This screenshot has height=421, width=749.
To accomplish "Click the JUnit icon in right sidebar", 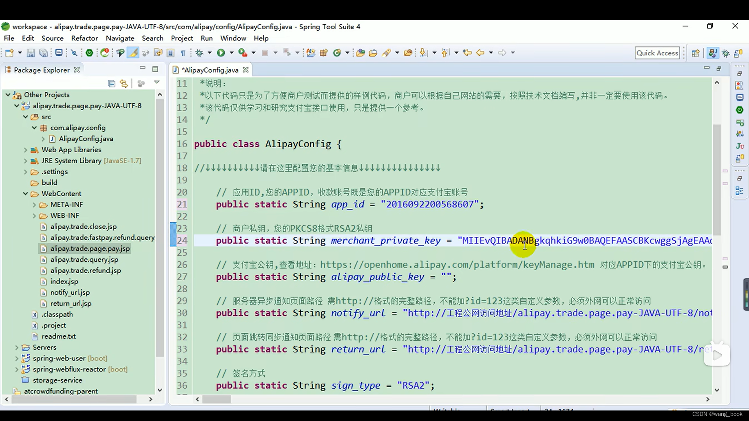I will click(x=740, y=146).
